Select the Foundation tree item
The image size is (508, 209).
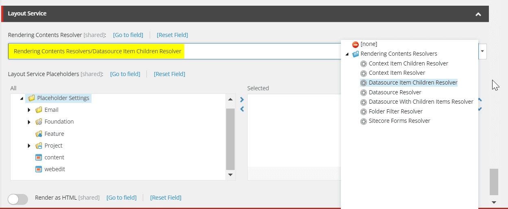tap(59, 122)
